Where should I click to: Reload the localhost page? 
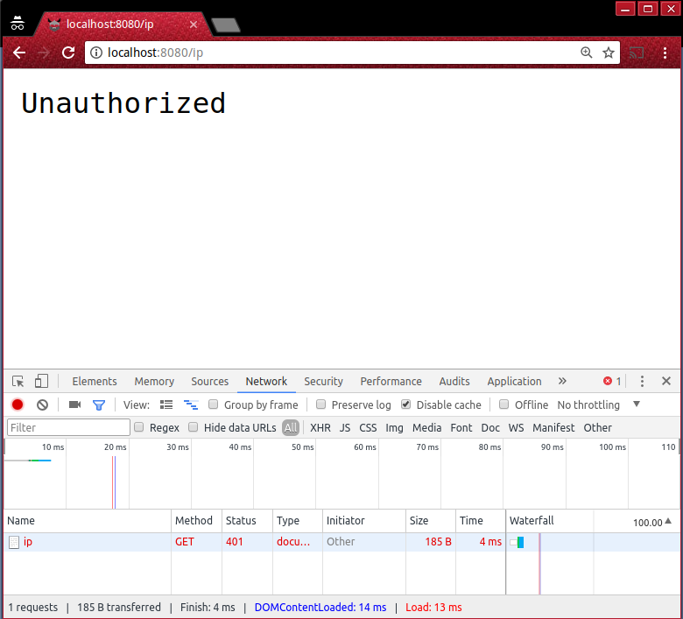(x=68, y=53)
